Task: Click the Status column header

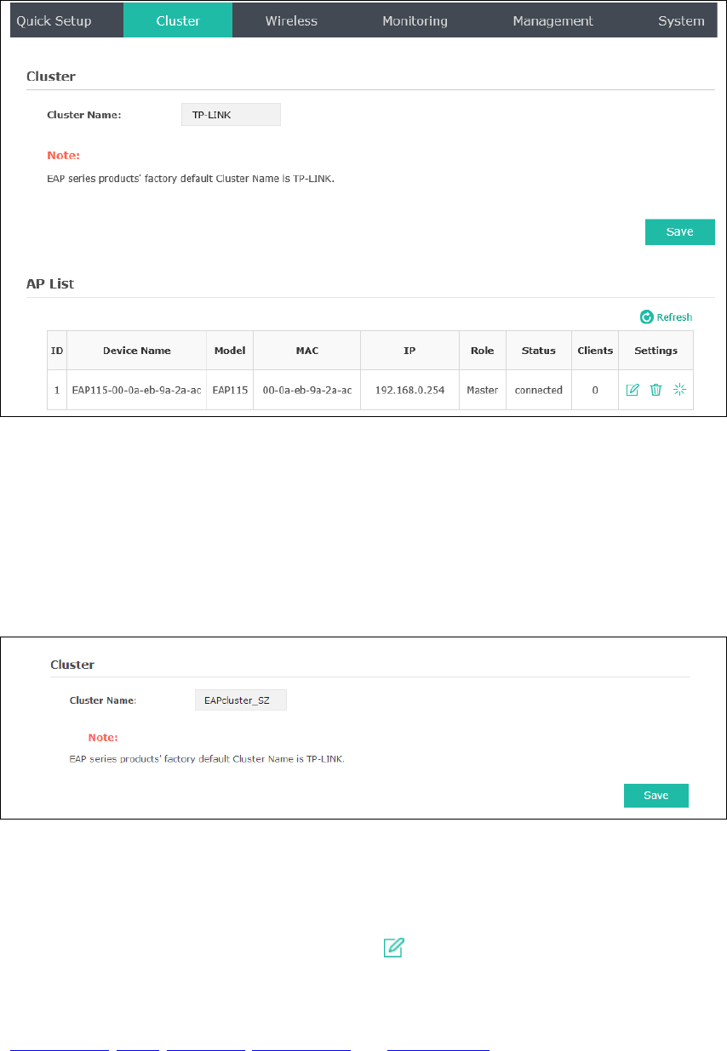Action: tap(539, 351)
